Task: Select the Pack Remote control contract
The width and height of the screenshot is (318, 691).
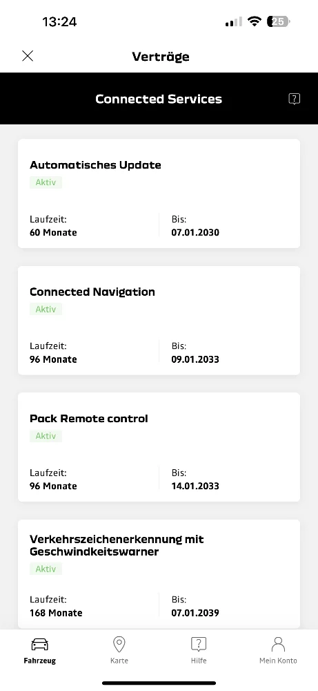Action: click(x=159, y=447)
